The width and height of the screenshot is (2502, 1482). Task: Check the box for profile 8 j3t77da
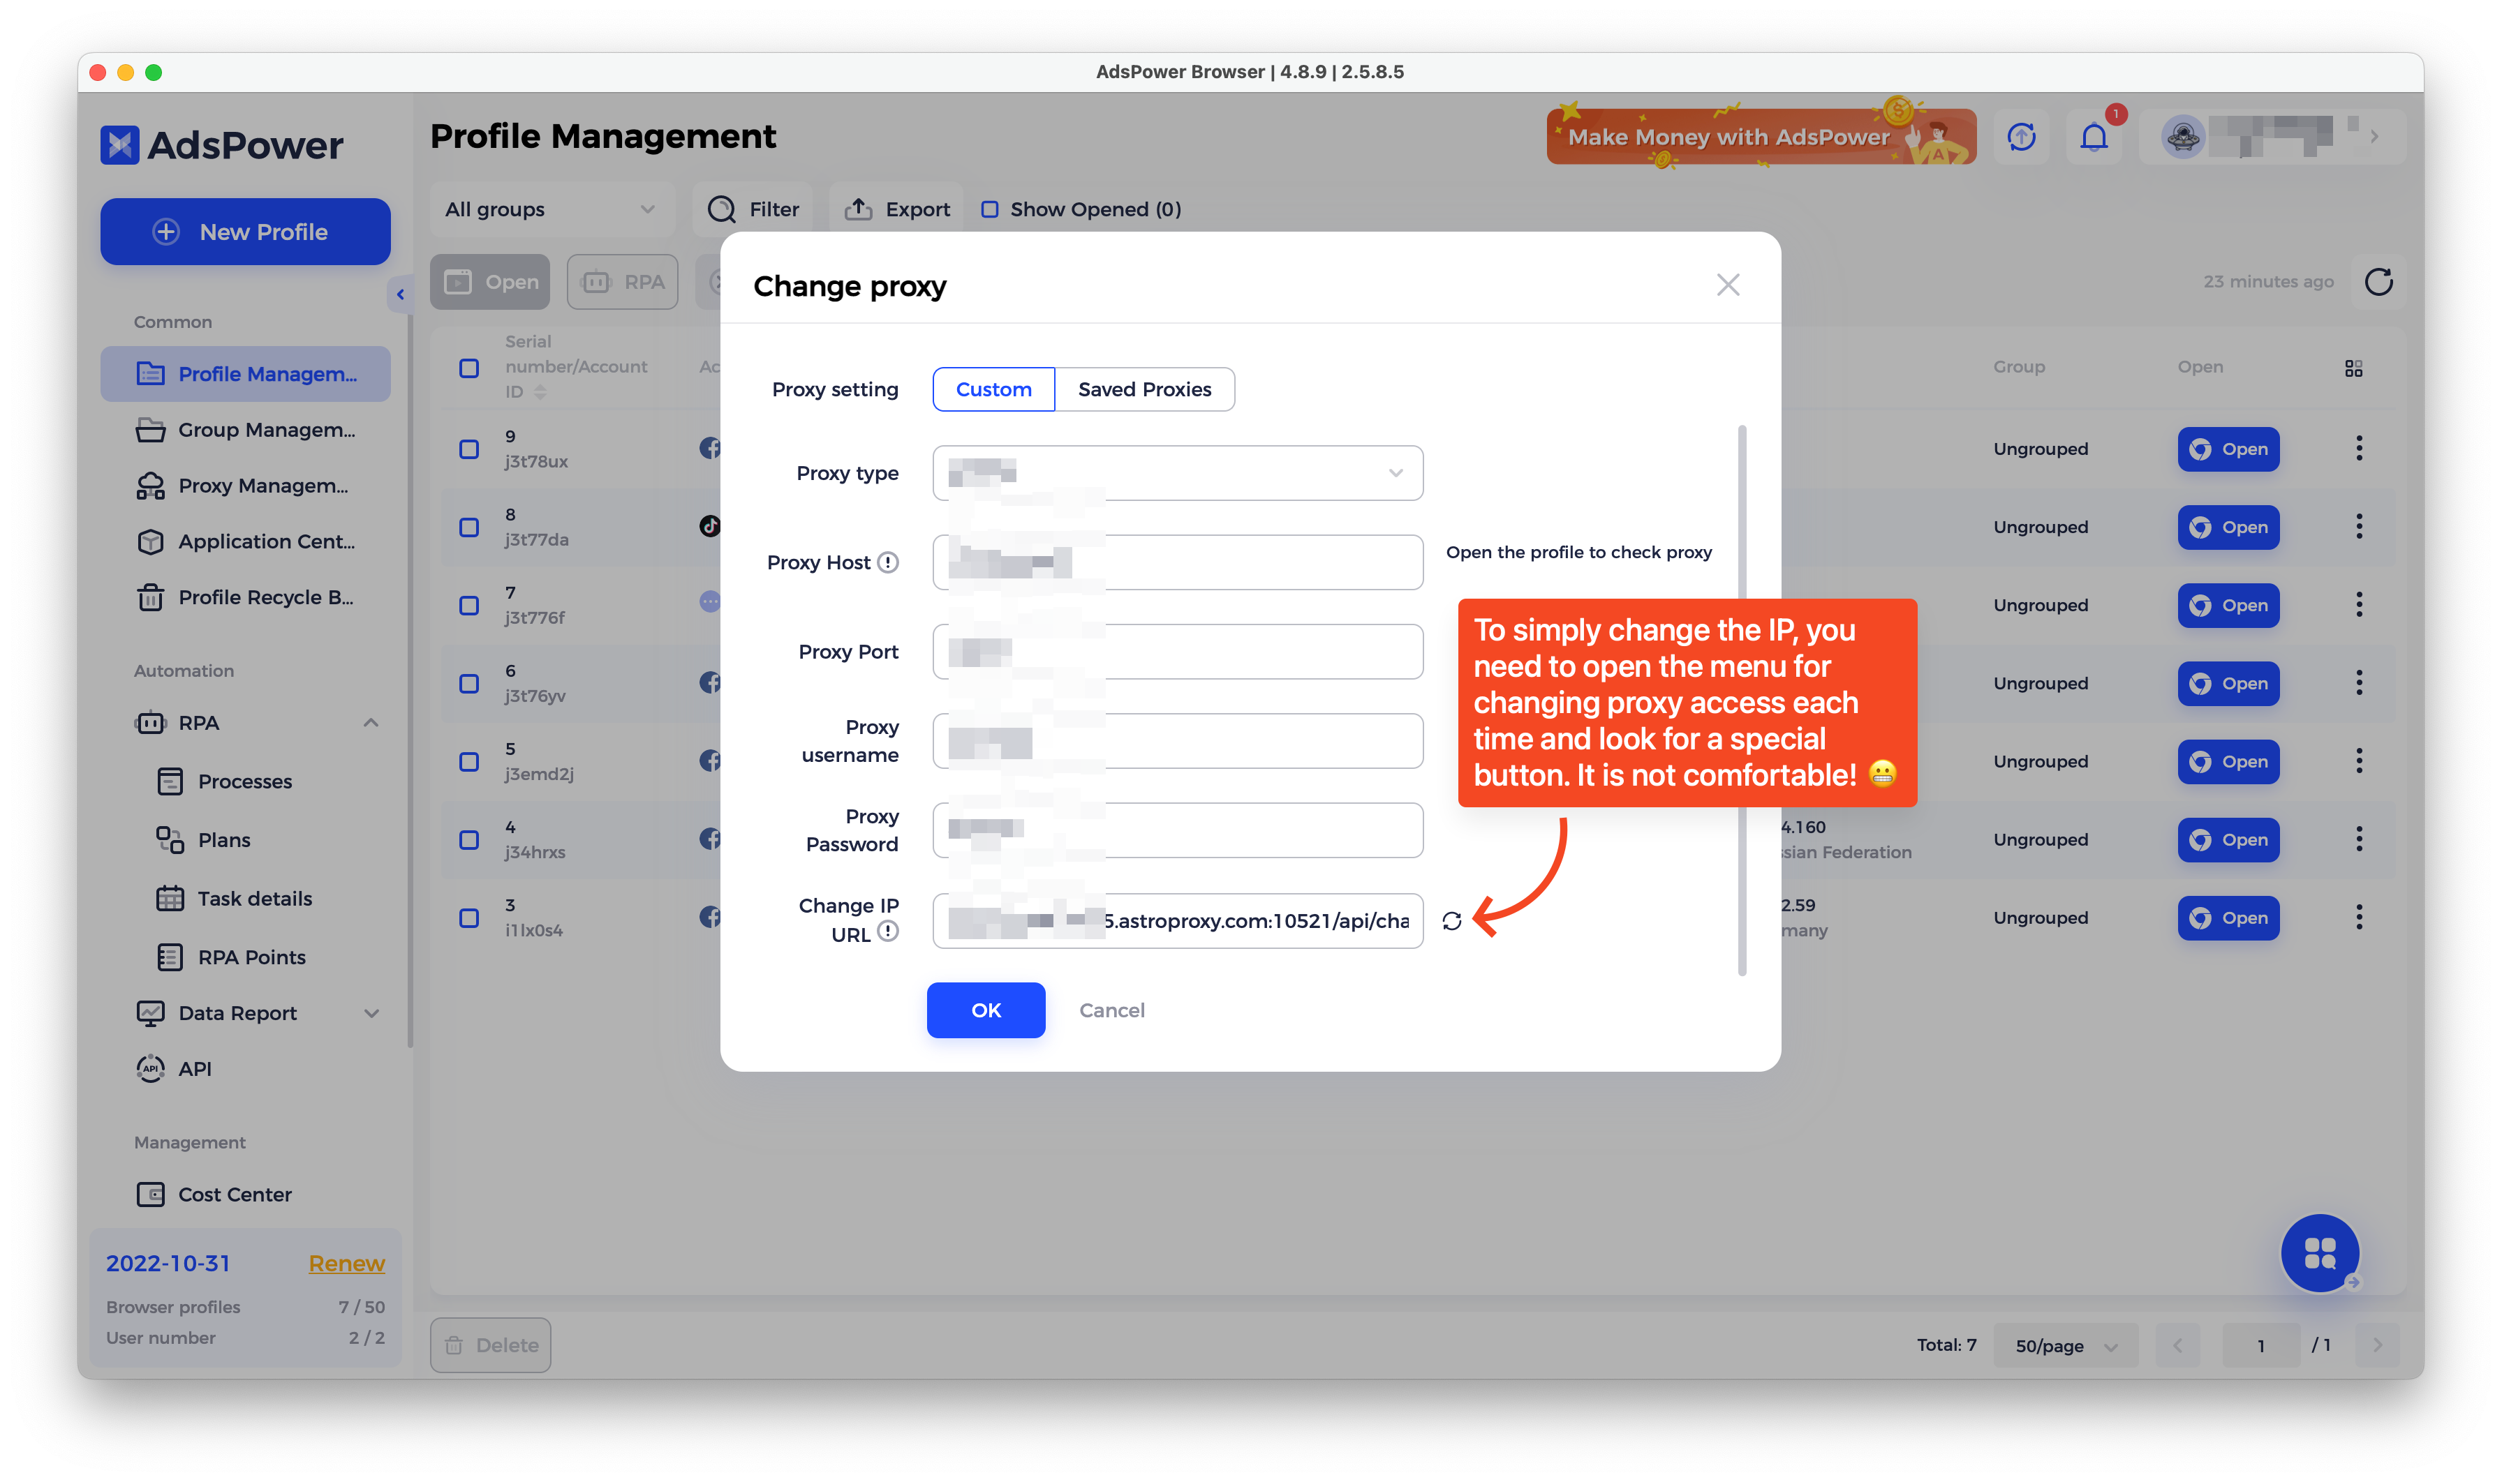[468, 527]
